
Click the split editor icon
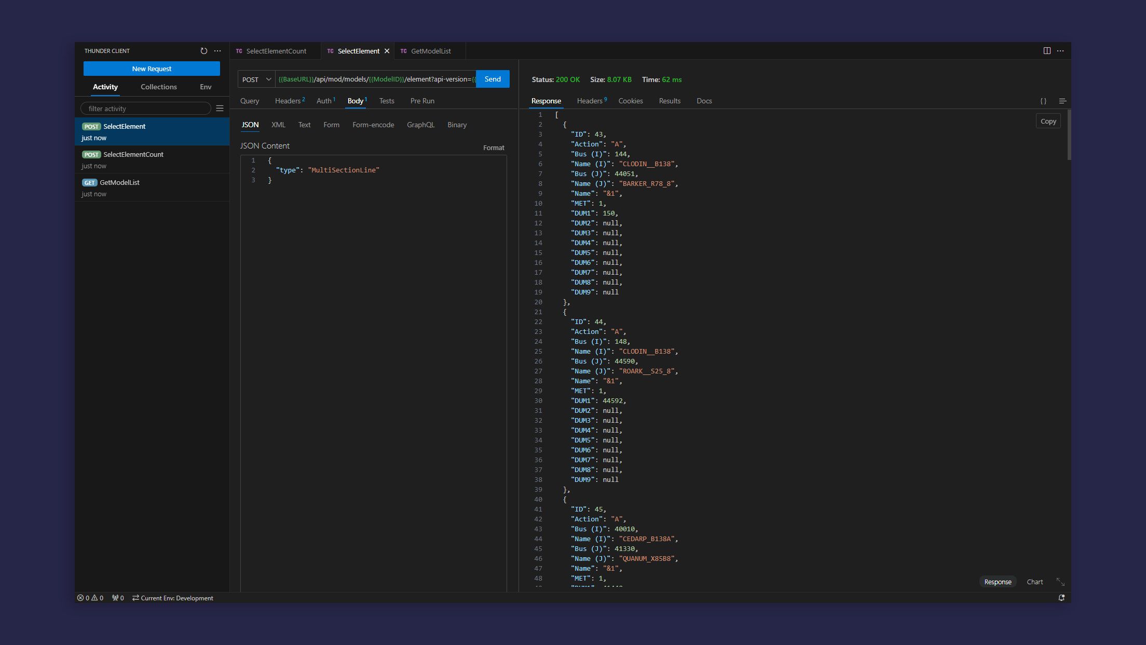1047,51
